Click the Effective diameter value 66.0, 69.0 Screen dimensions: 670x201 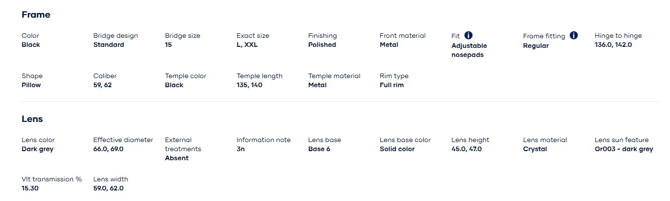108,149
